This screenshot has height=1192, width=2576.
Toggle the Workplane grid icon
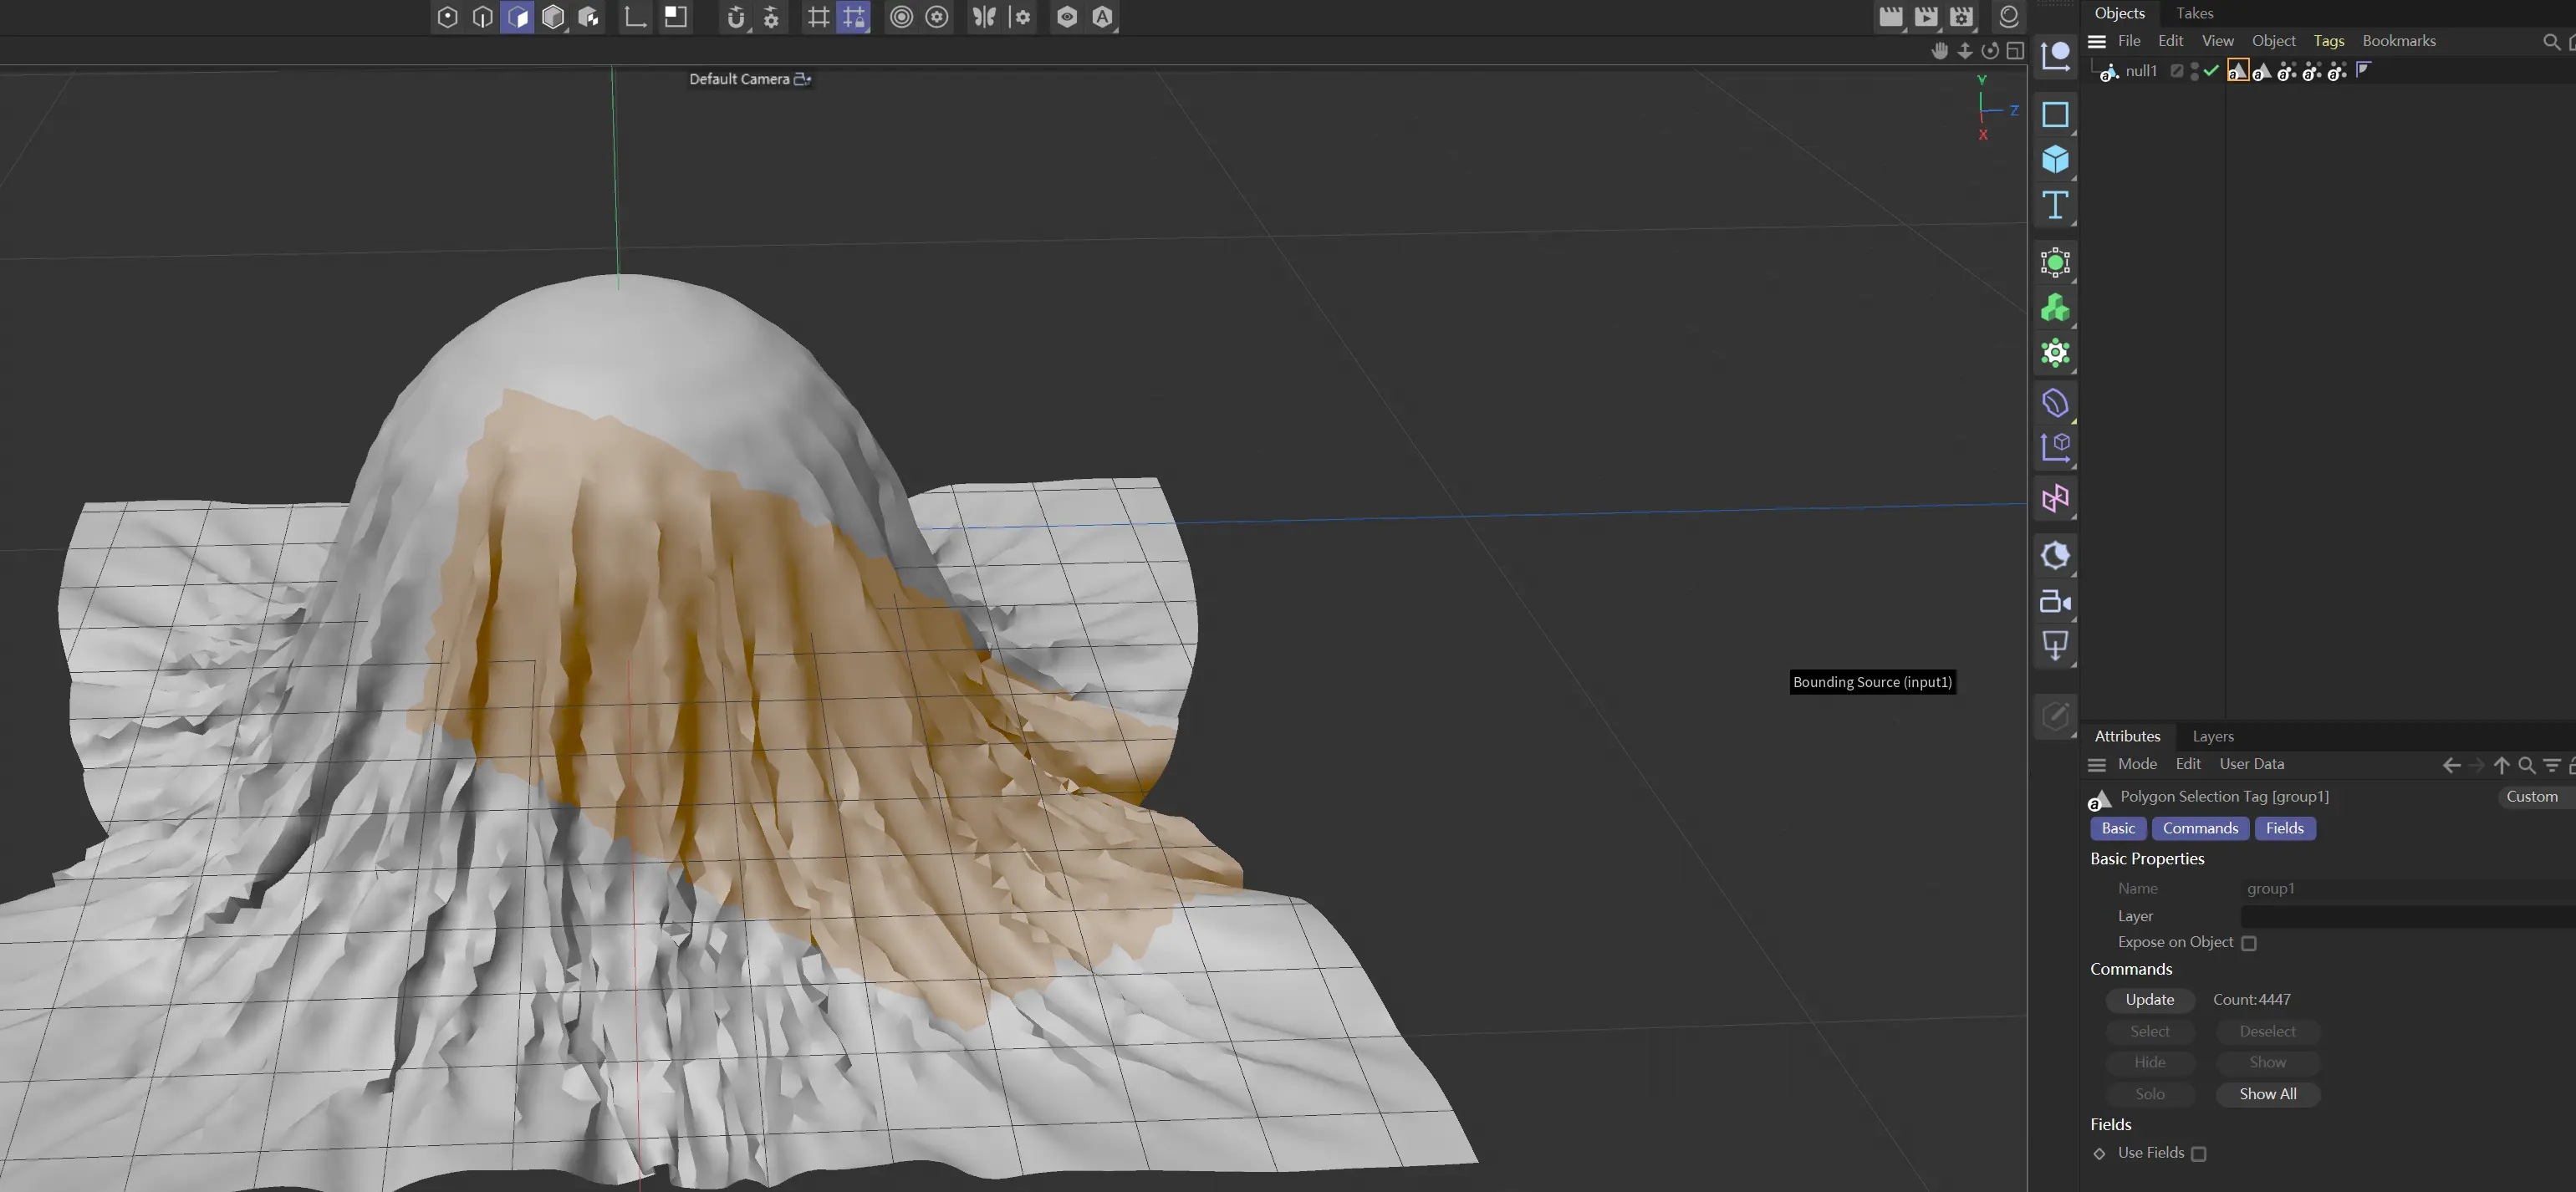tap(818, 17)
